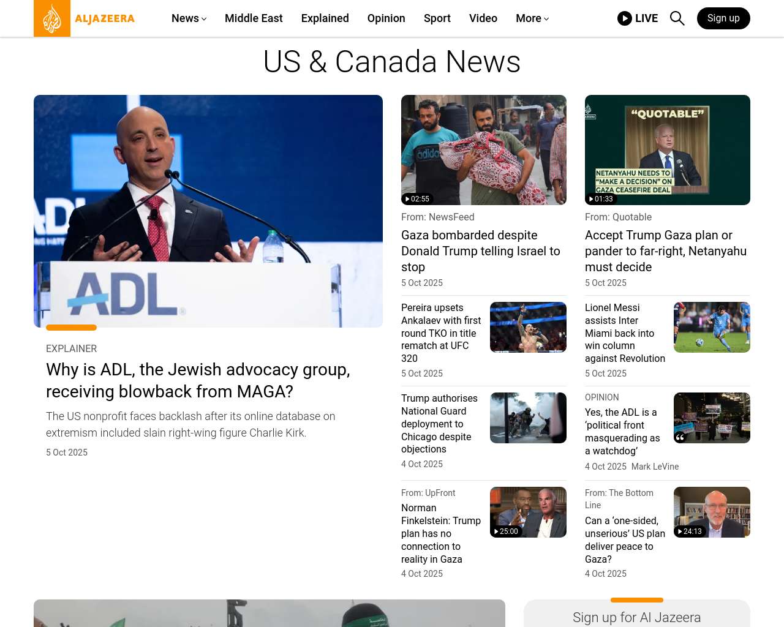Open the ADL podium featured image
Screen dimensions: 784x627
coord(208,211)
